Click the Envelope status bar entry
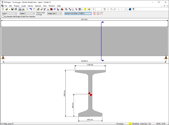169x125 pixels. [120, 124]
